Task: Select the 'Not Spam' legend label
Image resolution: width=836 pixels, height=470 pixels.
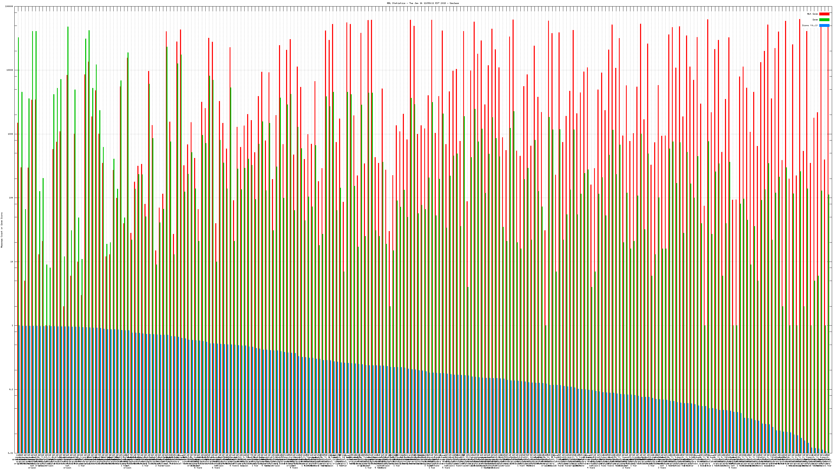Action: pos(813,14)
